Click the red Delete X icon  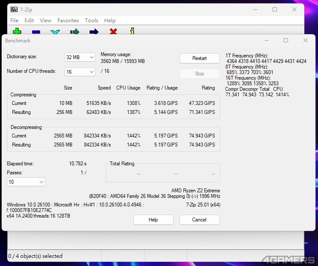pos(113,32)
